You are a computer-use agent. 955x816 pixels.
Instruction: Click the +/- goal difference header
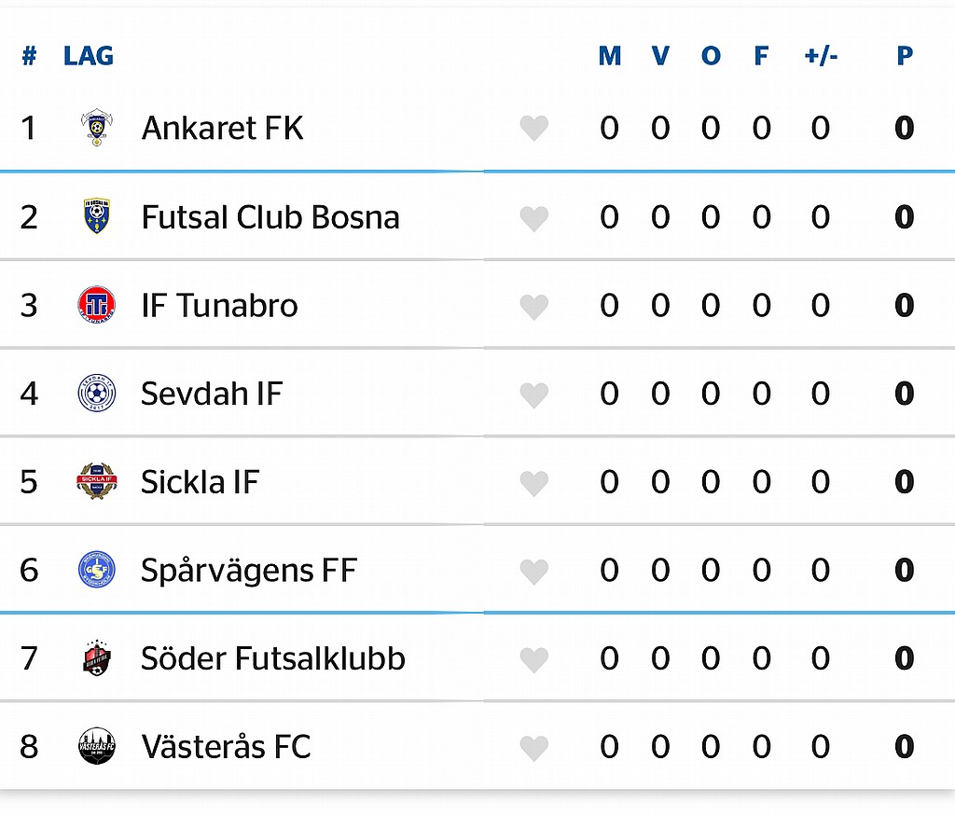point(821,56)
